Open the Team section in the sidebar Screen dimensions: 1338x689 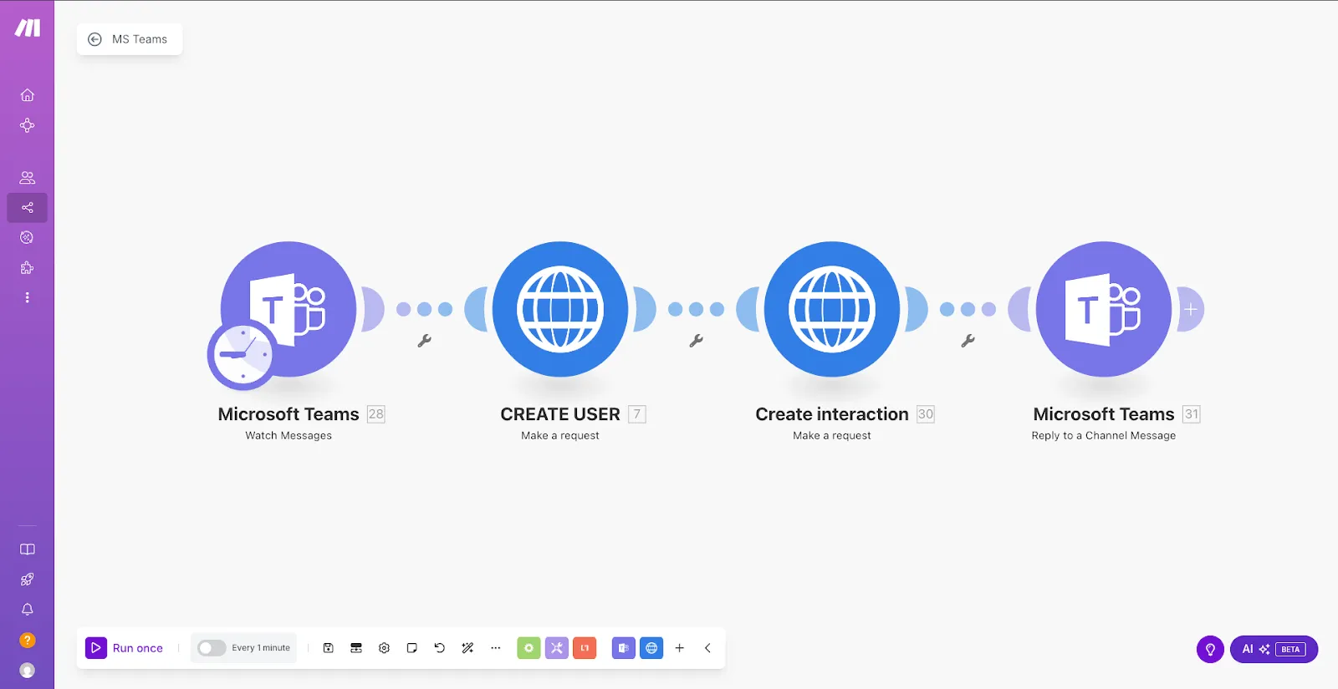pyautogui.click(x=27, y=177)
